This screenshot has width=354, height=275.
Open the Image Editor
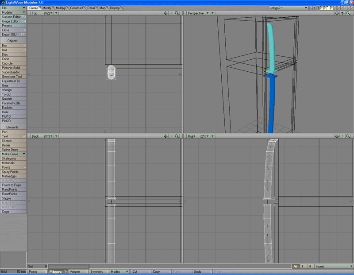click(13, 21)
